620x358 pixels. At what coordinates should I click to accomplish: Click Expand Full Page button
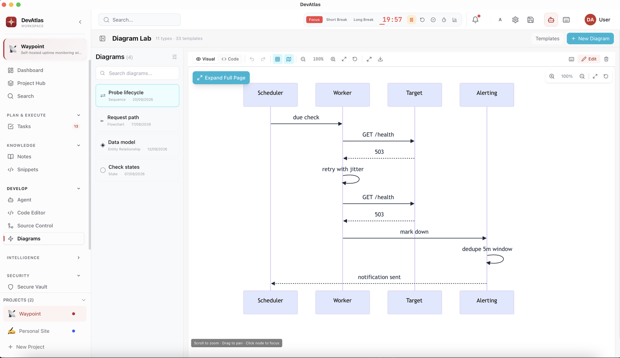[x=221, y=78]
